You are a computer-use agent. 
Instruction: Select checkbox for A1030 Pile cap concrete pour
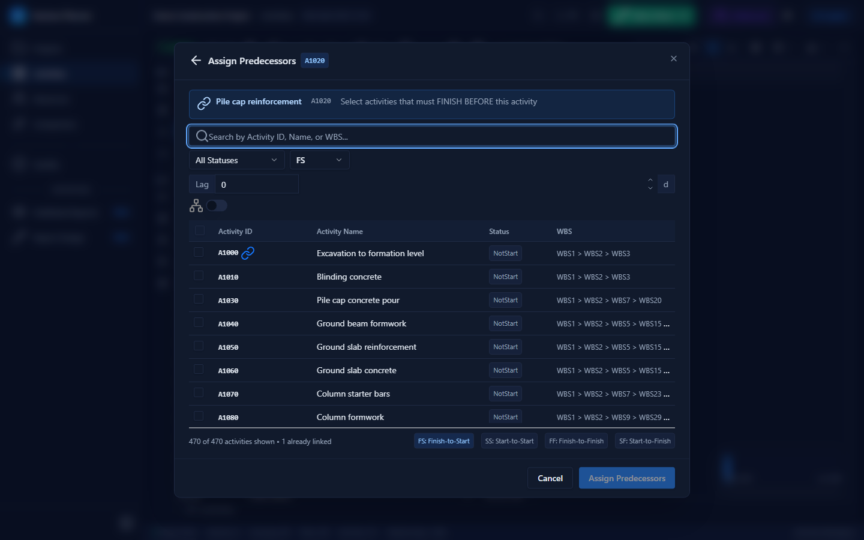coord(199,299)
